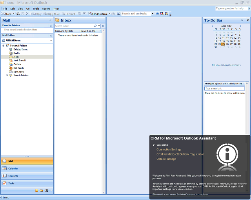Switch to the Mail pane button
Image resolution: width=251 pixels, height=200 pixels.
[x=27, y=161]
